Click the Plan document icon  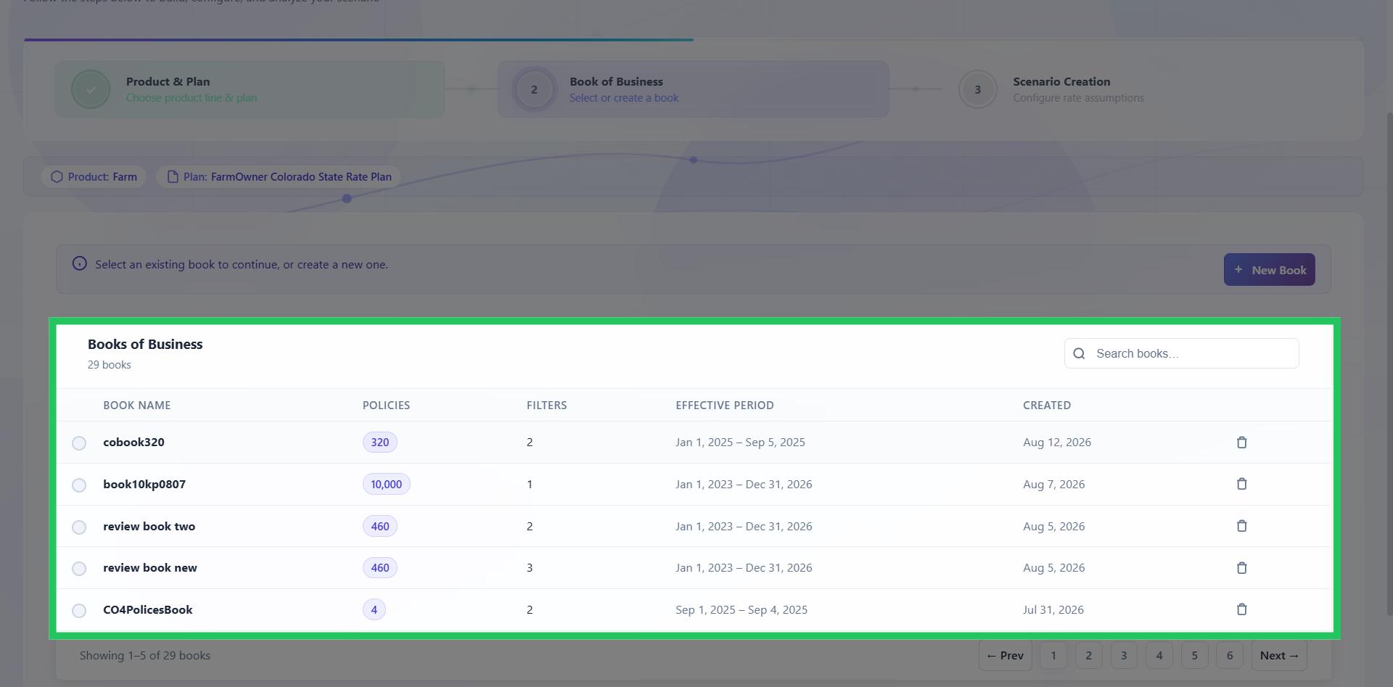(x=173, y=176)
